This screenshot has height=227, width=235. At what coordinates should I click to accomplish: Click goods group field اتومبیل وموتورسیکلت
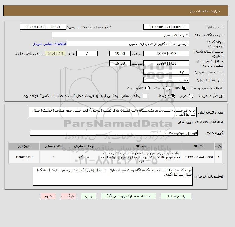coord(114,133)
